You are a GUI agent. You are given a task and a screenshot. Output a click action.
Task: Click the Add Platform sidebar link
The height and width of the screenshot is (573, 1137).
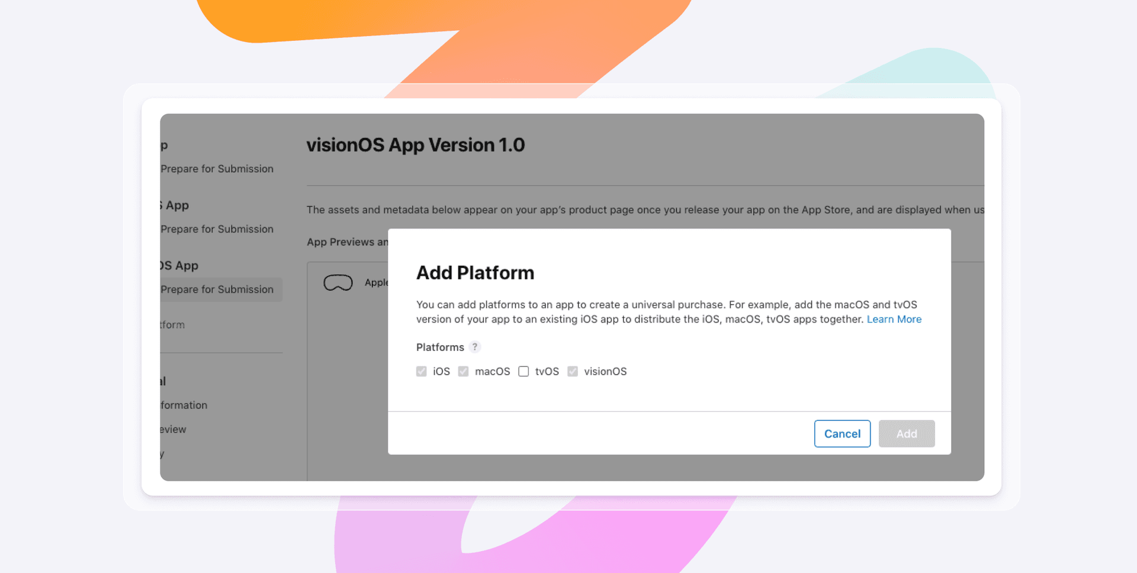click(172, 325)
